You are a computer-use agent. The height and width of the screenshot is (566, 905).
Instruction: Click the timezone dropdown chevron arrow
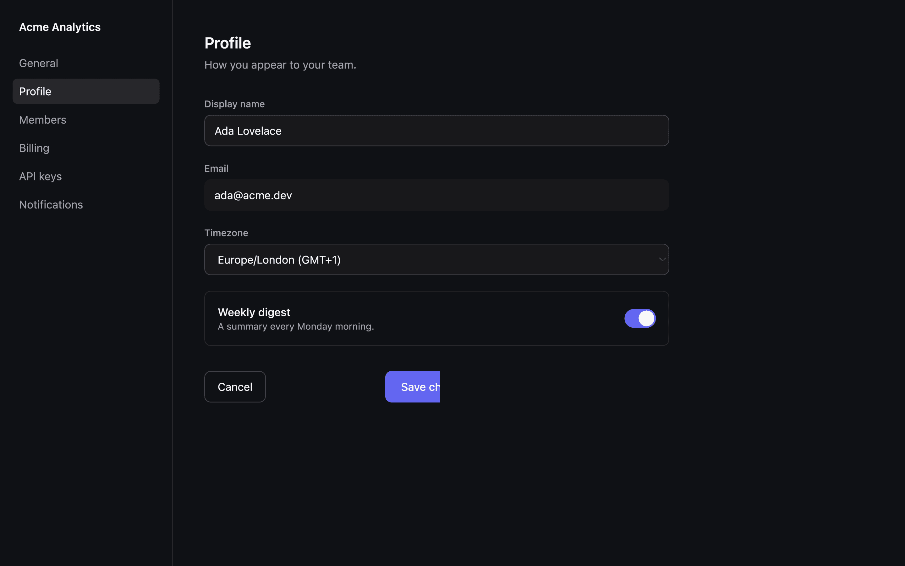tap(662, 259)
